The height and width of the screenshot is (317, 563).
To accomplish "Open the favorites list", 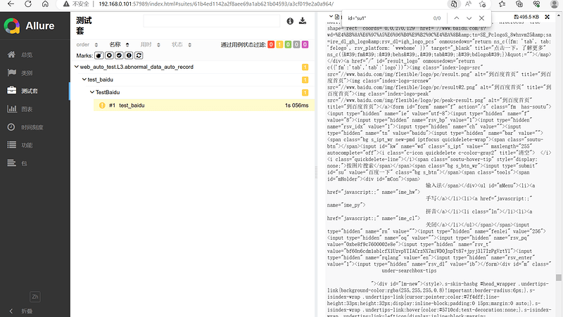I will tap(502, 4).
